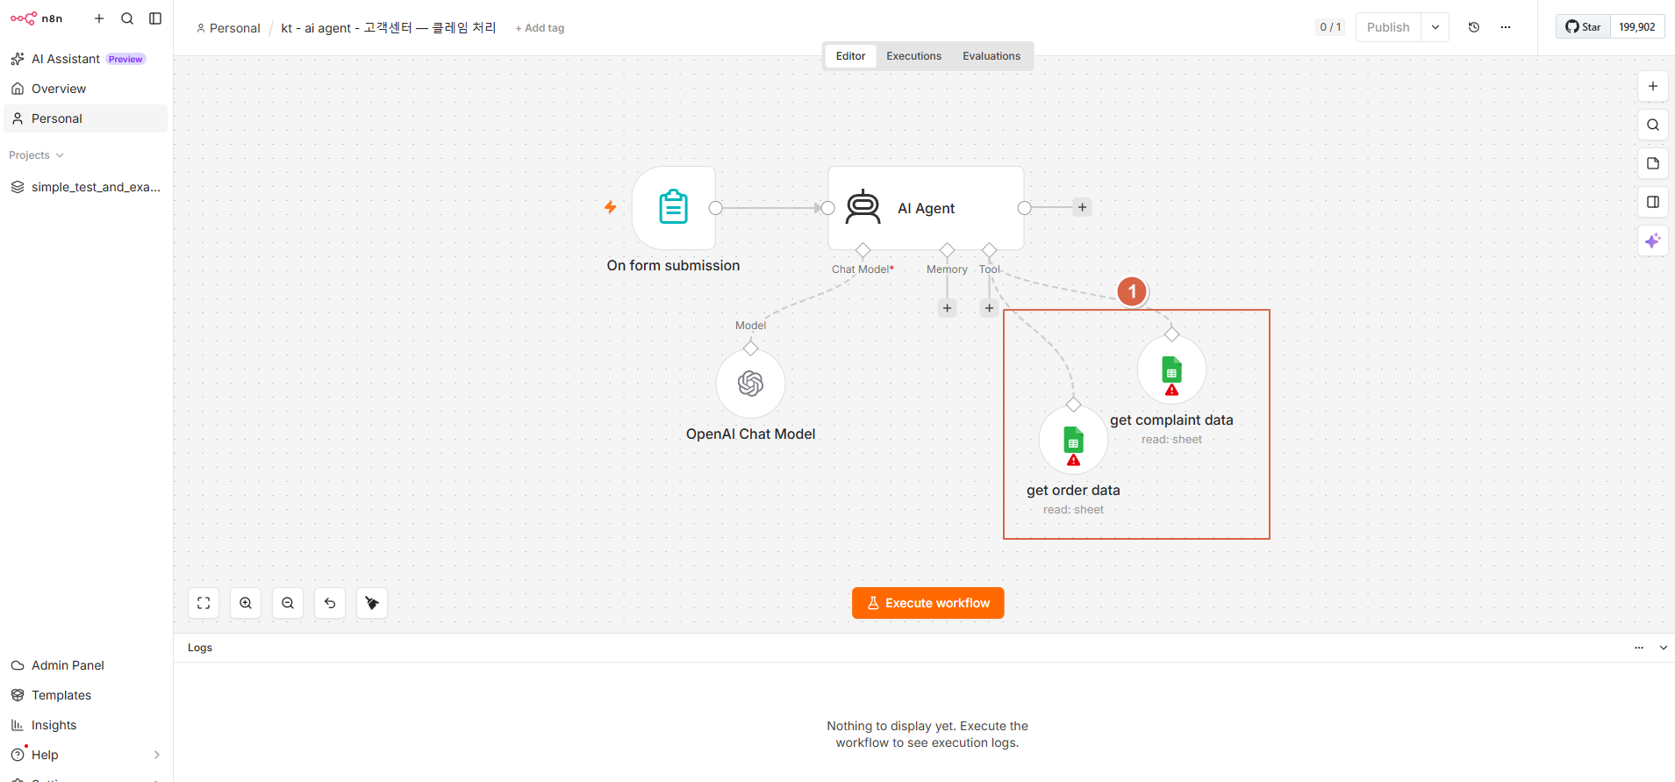Viewport: 1675px width, 782px height.
Task: Click the orange trigger lightning bolt icon
Action: (x=611, y=207)
